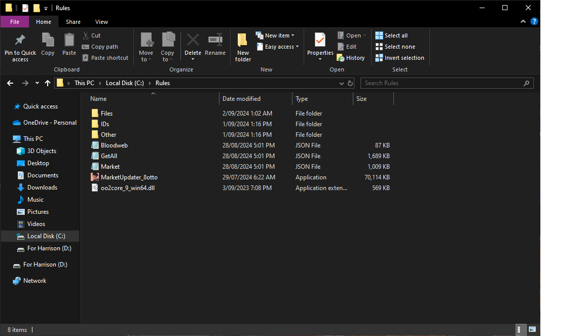Open Downloads in sidebar
The height and width of the screenshot is (336, 584).
pyautogui.click(x=37, y=188)
